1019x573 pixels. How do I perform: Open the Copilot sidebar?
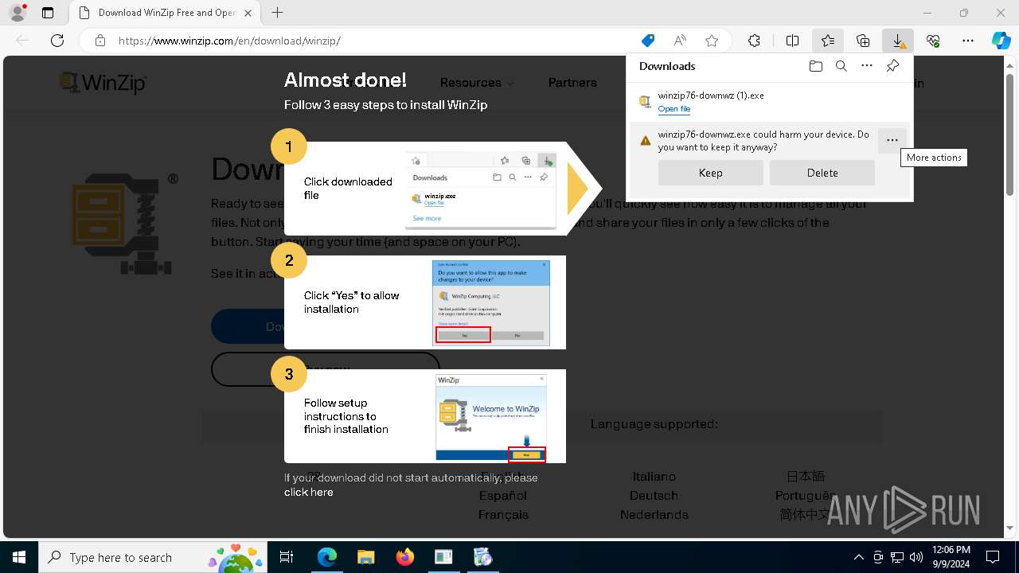coord(1001,41)
